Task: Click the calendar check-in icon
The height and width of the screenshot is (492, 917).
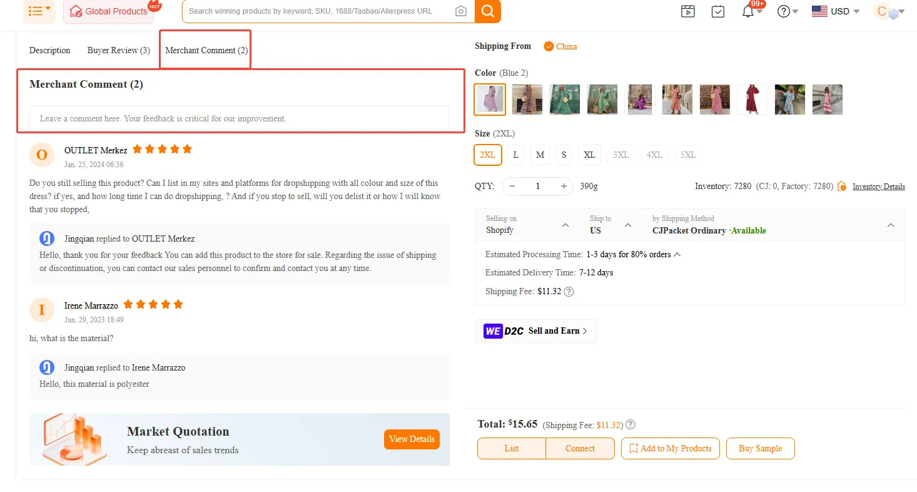Action: tap(718, 11)
